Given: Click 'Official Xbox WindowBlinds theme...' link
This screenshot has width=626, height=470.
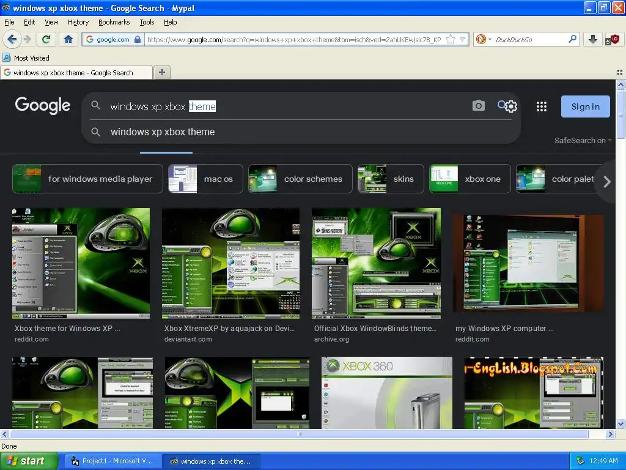Looking at the screenshot, I should [375, 329].
